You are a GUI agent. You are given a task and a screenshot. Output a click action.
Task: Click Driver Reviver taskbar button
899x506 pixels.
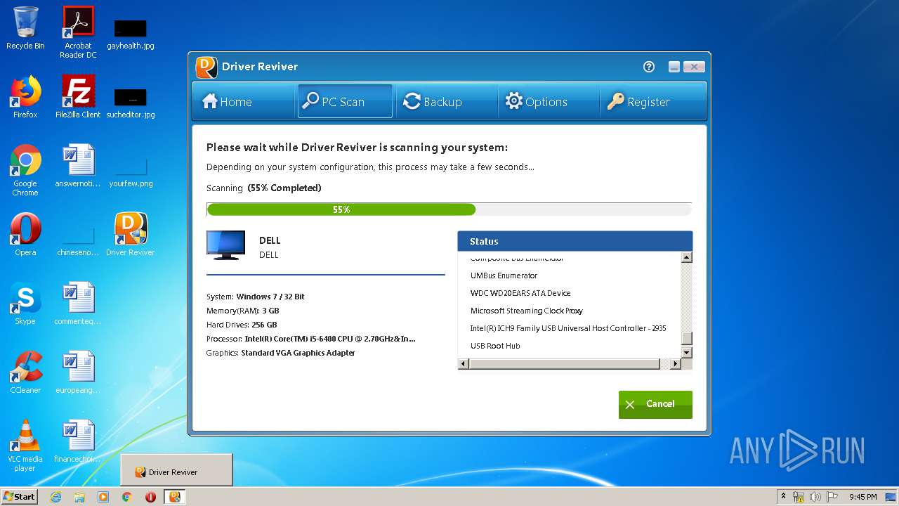click(175, 497)
